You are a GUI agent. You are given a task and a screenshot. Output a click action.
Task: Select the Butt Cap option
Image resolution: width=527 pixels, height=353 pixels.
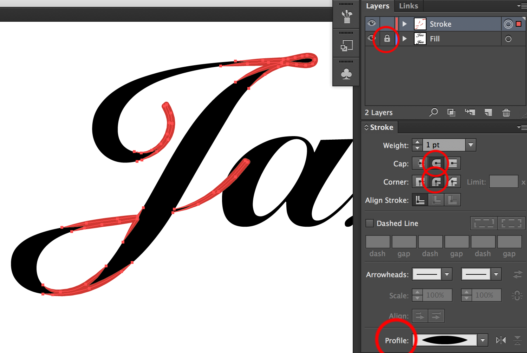pos(419,163)
